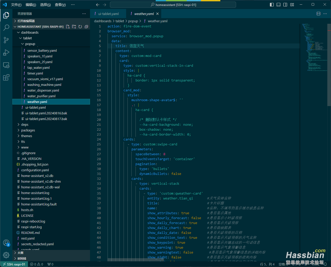Expand the Open Editors section

pos(51,21)
